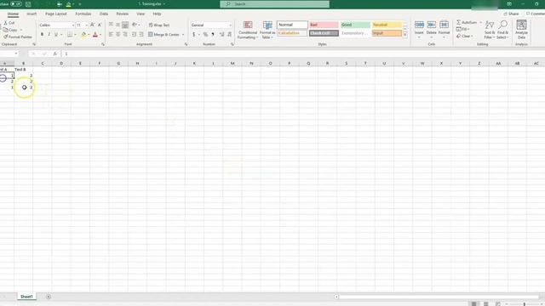Open the Page Layout tab
This screenshot has width=545, height=306.
pos(56,14)
